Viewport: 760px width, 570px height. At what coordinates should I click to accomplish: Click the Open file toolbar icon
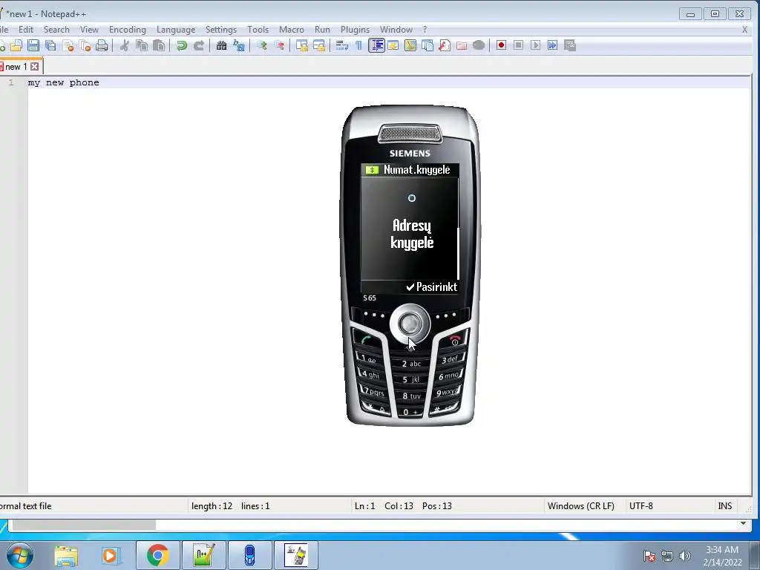(16, 45)
